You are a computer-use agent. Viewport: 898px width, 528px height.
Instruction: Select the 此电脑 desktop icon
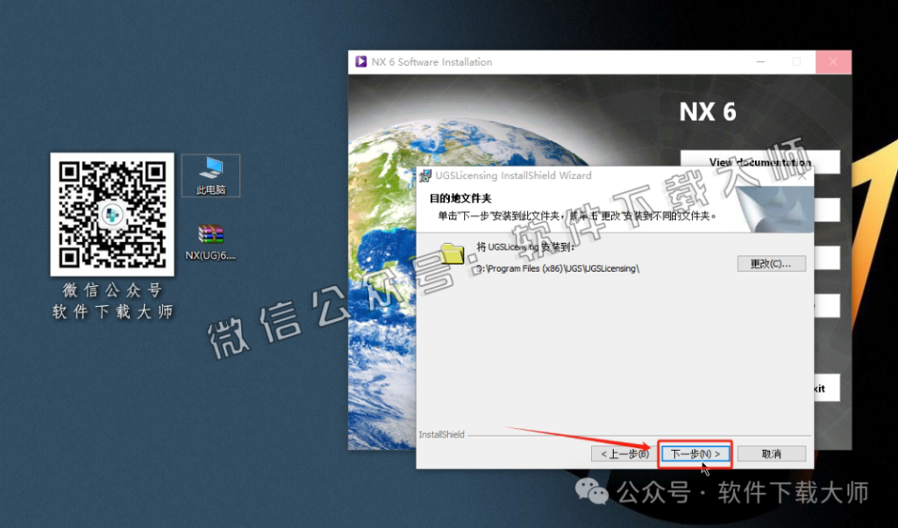210,175
